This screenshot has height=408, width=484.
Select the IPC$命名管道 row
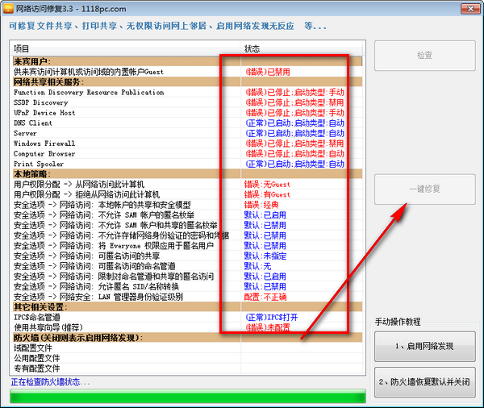click(187, 317)
